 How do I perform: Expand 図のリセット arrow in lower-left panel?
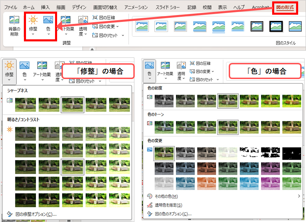click(x=100, y=81)
